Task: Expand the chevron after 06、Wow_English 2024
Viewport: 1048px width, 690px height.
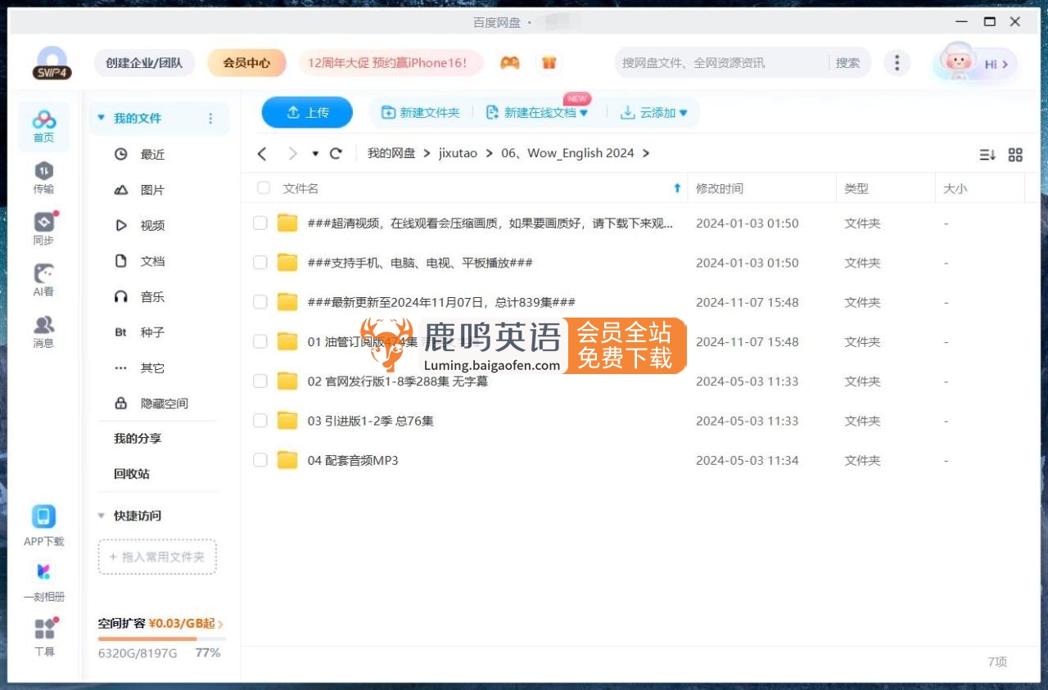Action: [x=646, y=153]
